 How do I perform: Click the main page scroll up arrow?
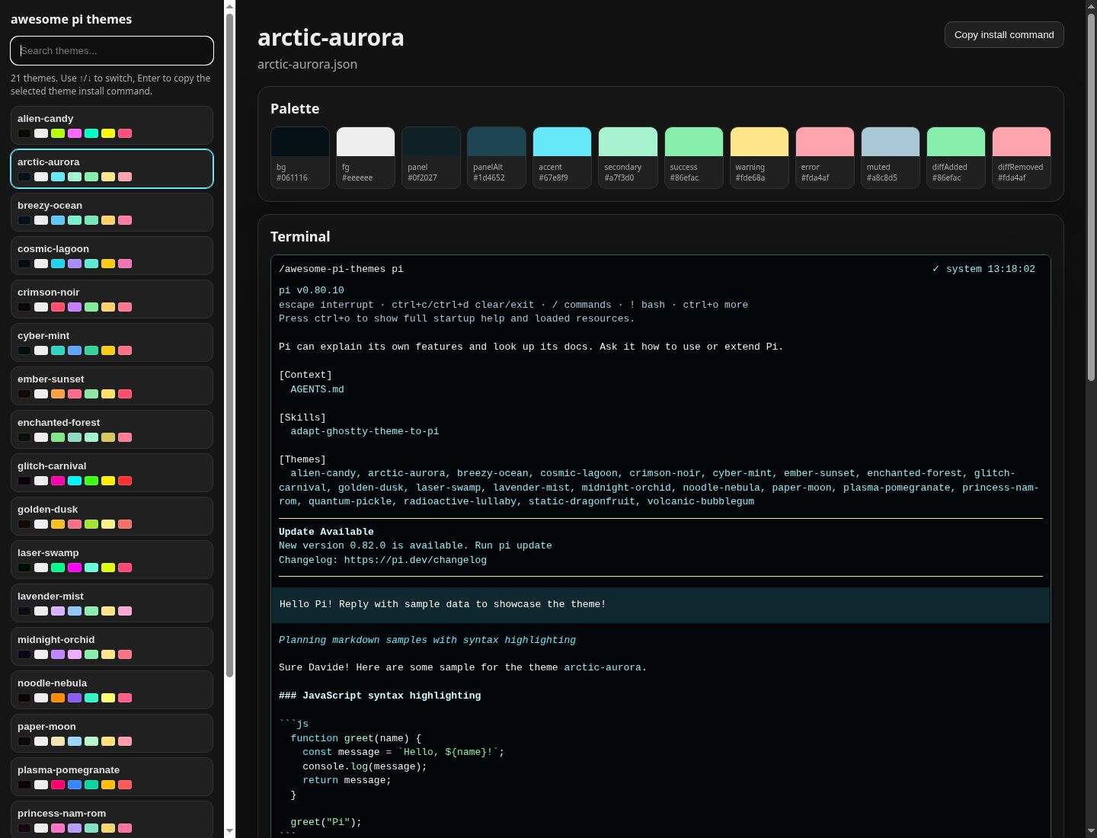point(1091,6)
